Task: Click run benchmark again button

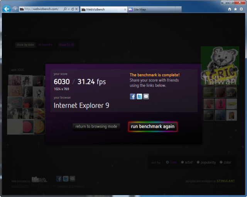Action: 153,126
